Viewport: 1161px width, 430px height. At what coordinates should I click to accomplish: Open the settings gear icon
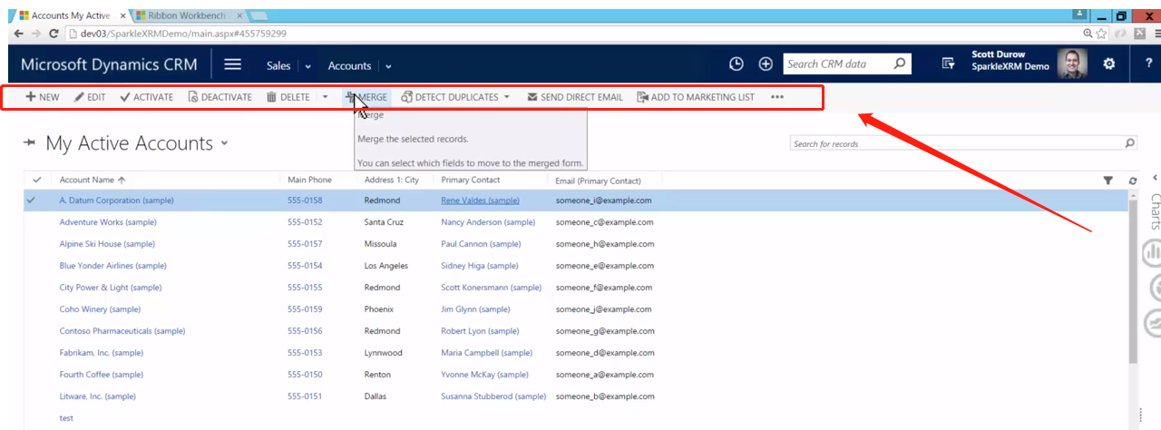[1108, 64]
